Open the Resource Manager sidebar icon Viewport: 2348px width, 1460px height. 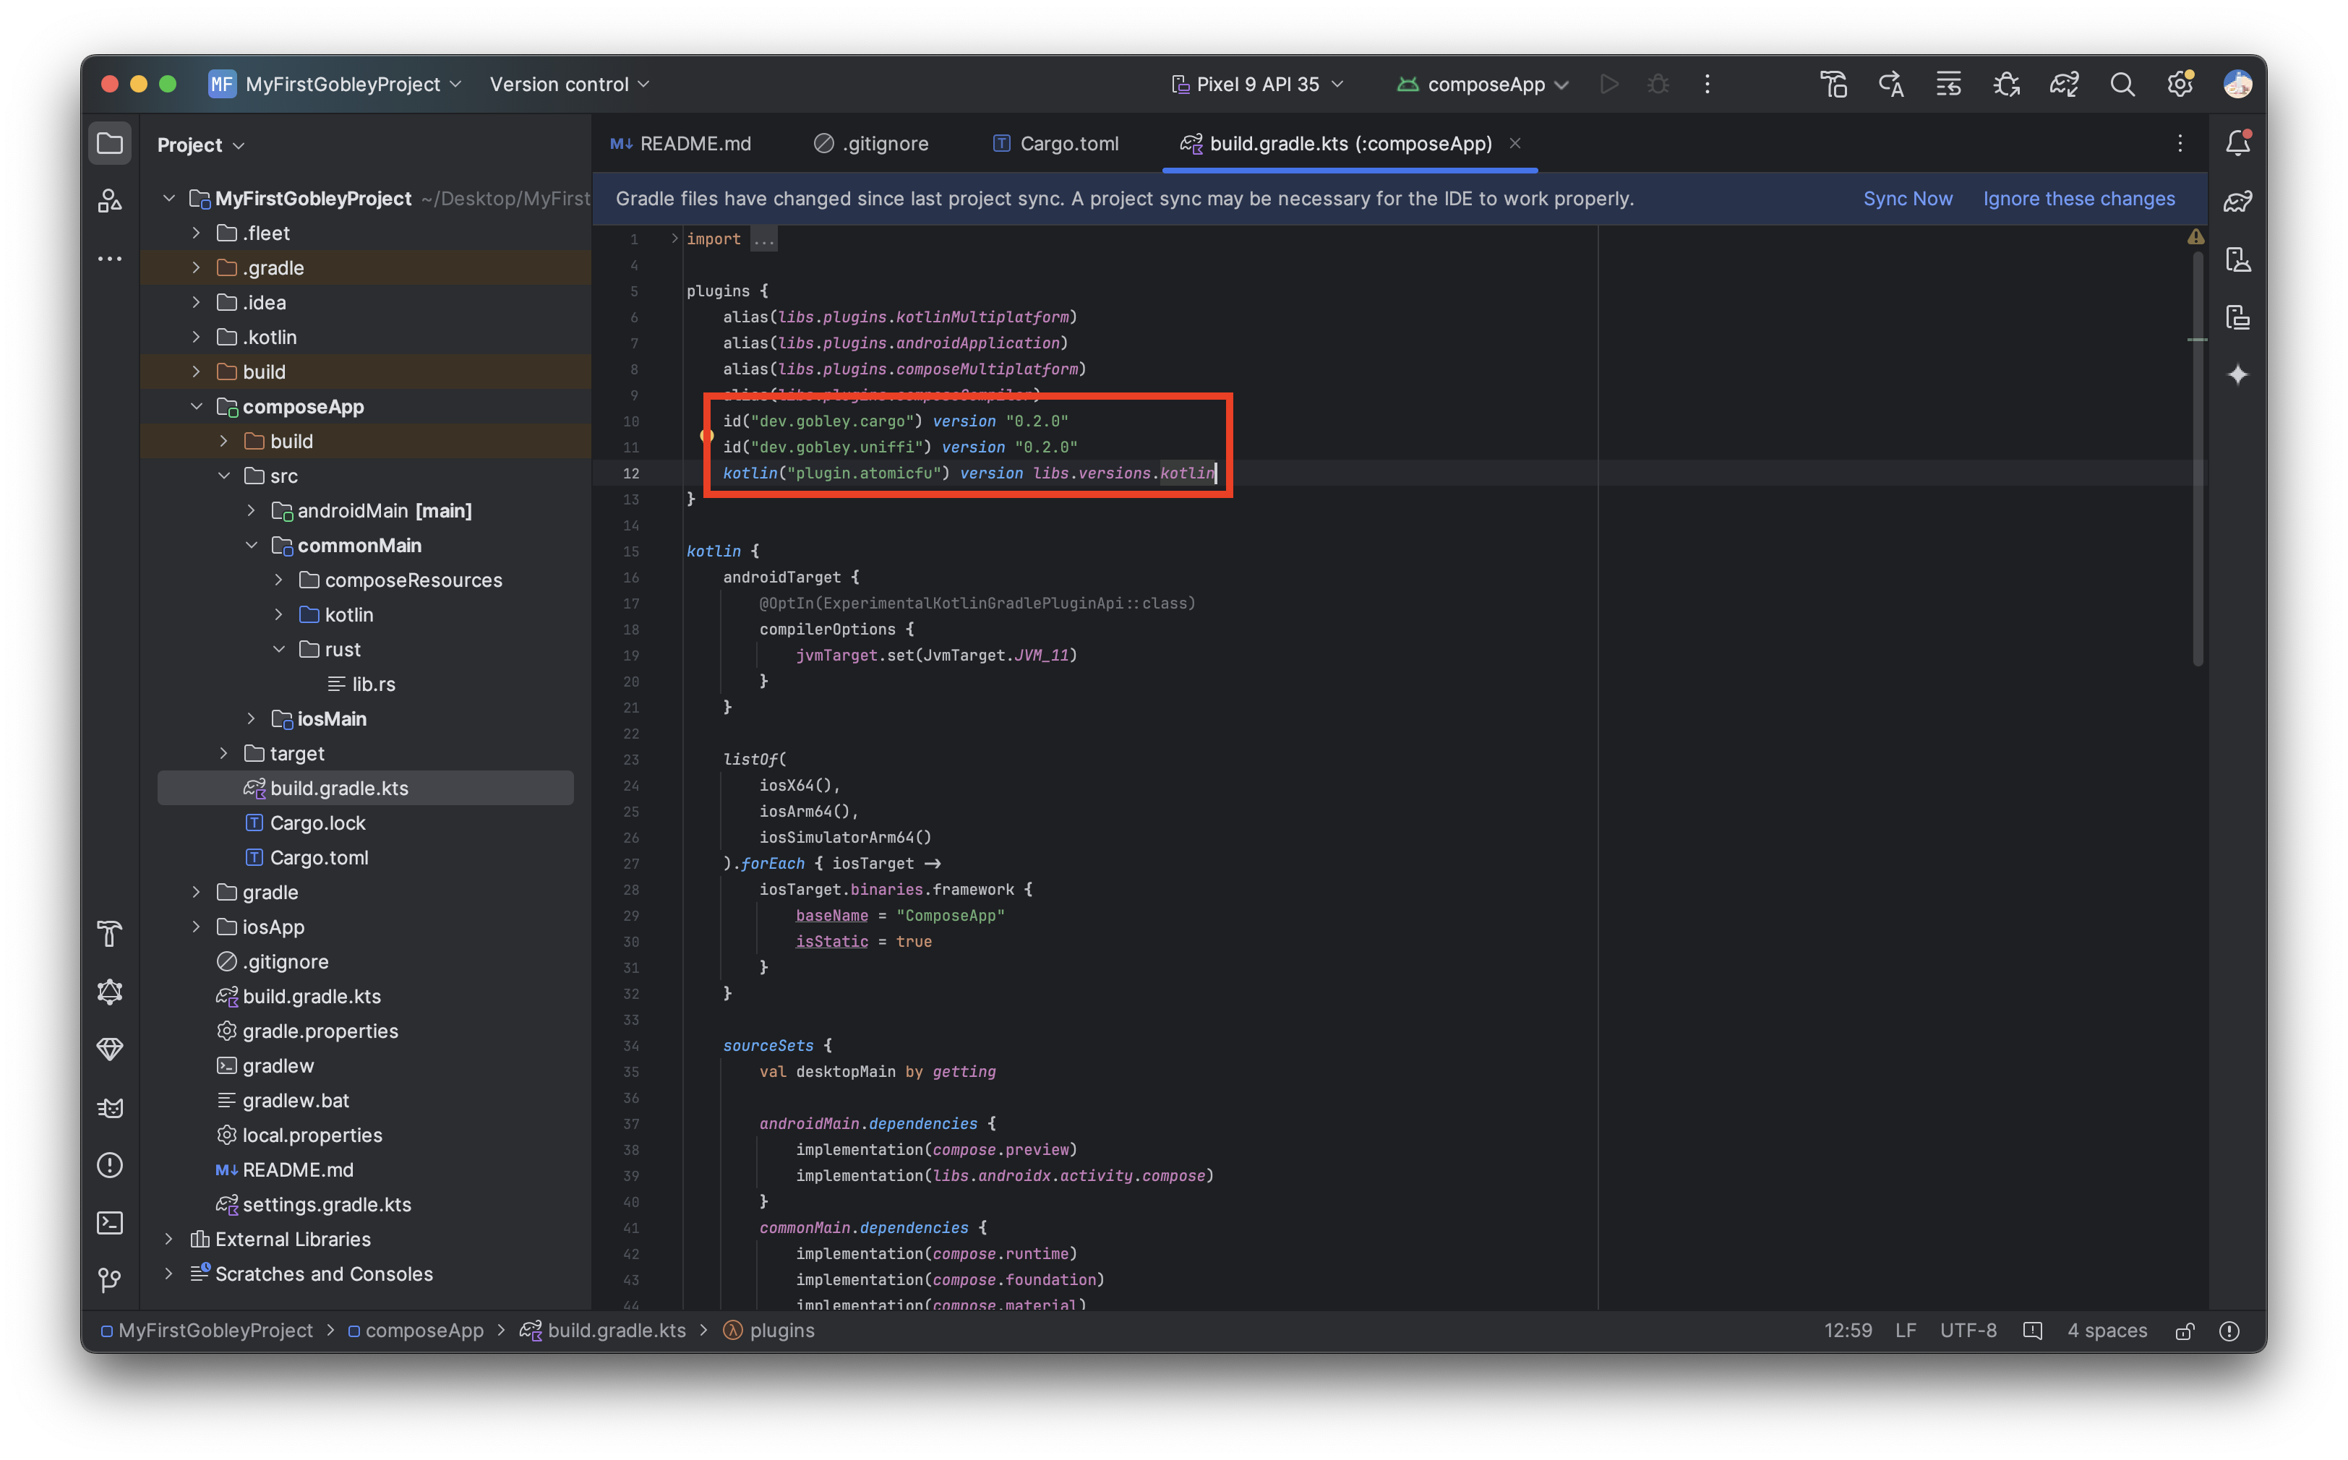click(x=110, y=201)
